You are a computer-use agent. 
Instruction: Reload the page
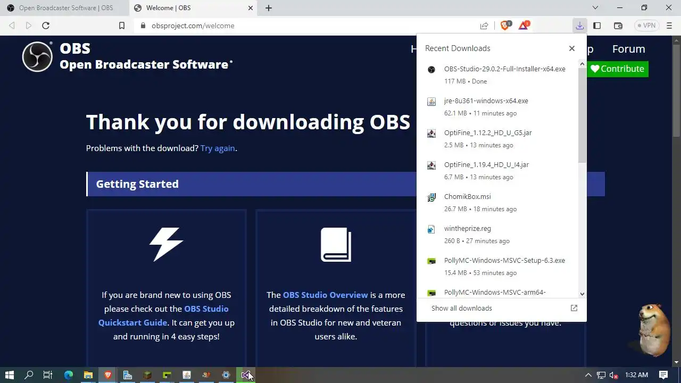[46, 26]
